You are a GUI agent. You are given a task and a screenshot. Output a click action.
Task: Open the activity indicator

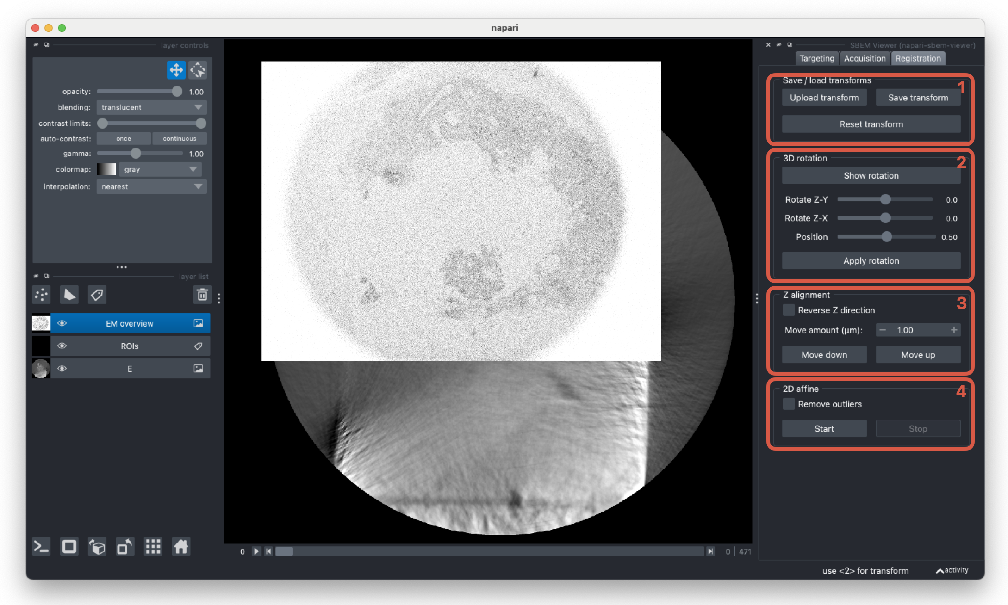[952, 570]
